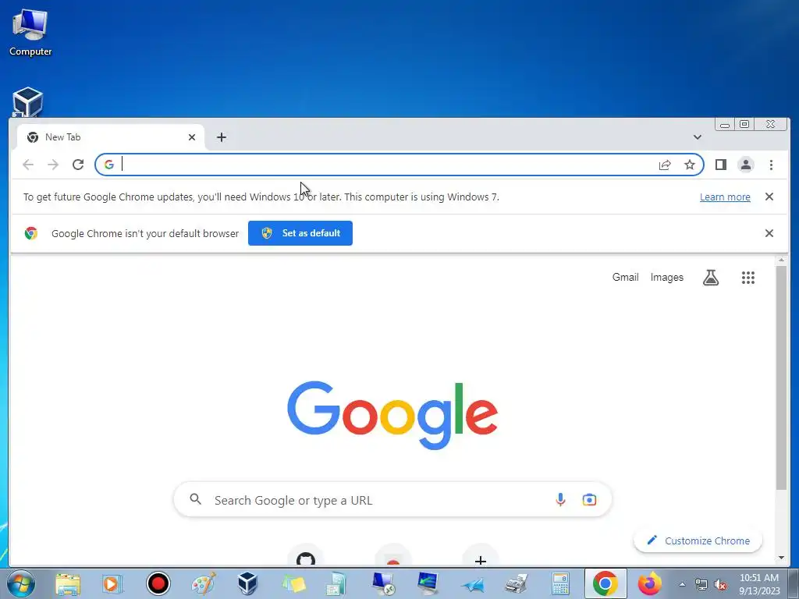Viewport: 799px width, 599px height.
Task: Click the network tray icon
Action: [701, 584]
